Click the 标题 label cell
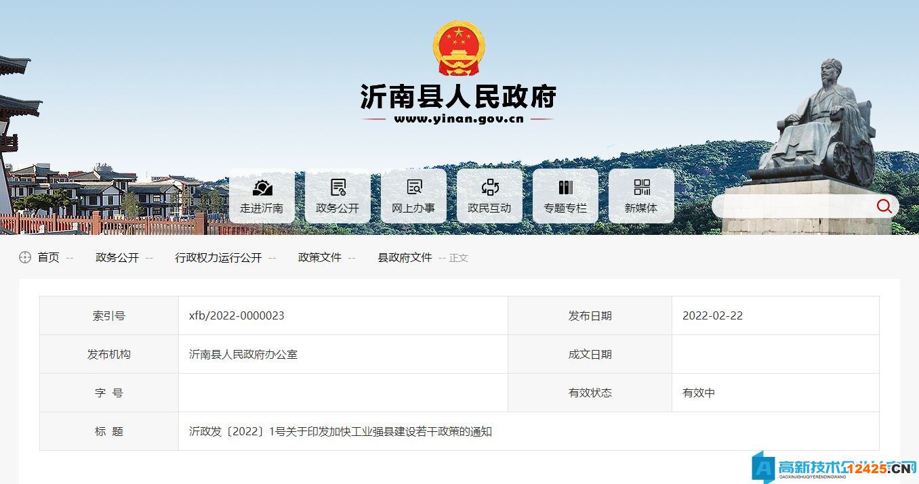The height and width of the screenshot is (484, 919). 109,431
